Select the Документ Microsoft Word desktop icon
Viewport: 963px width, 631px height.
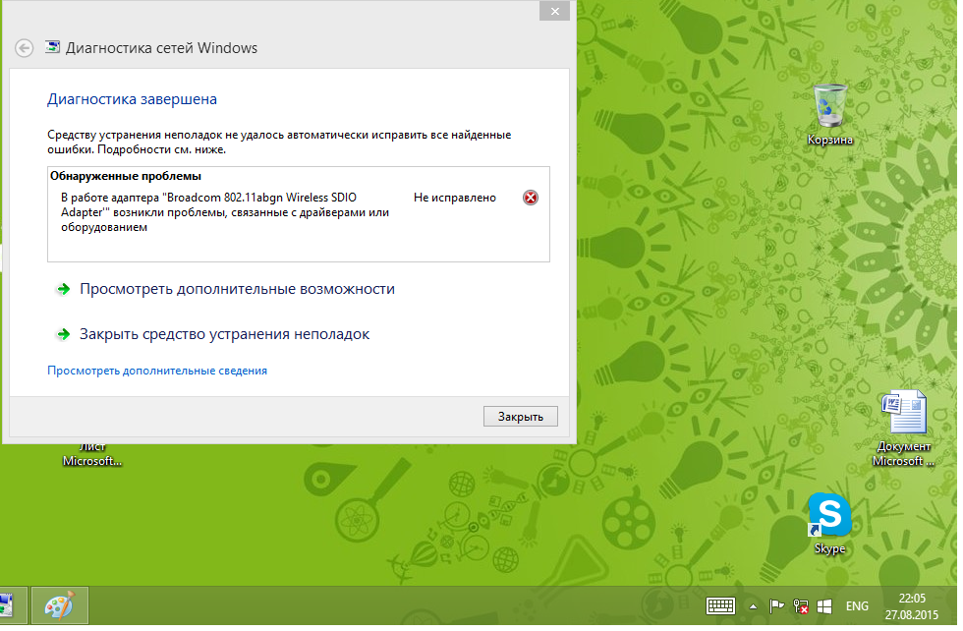pyautogui.click(x=903, y=429)
